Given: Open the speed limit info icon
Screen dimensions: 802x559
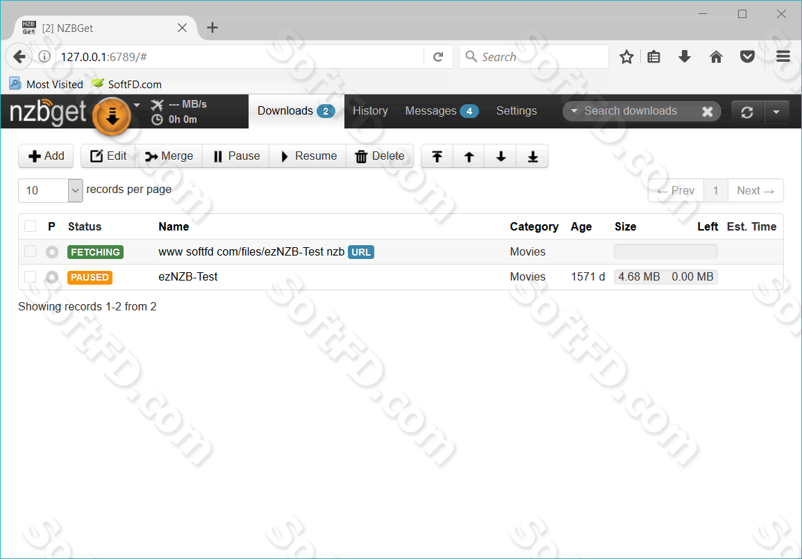Looking at the screenshot, I should coord(156,105).
